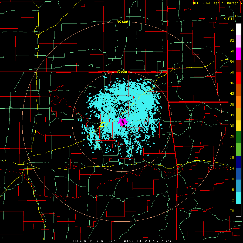Click the '100 NMI' range ring label
The width and height of the screenshot is (243, 243).
(x=122, y=22)
